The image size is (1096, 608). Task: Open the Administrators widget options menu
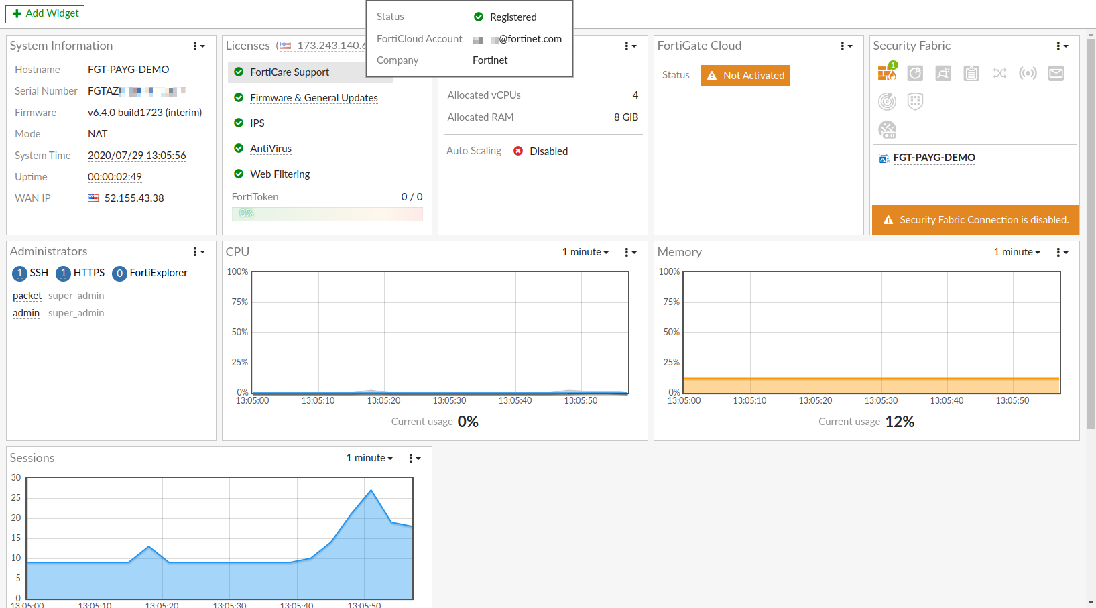click(x=198, y=251)
